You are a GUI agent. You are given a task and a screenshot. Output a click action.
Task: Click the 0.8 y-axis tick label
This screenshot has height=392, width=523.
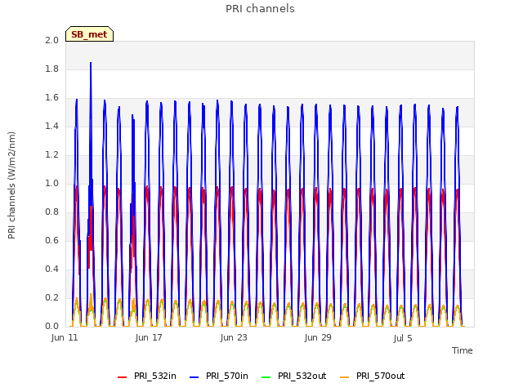[51, 212]
